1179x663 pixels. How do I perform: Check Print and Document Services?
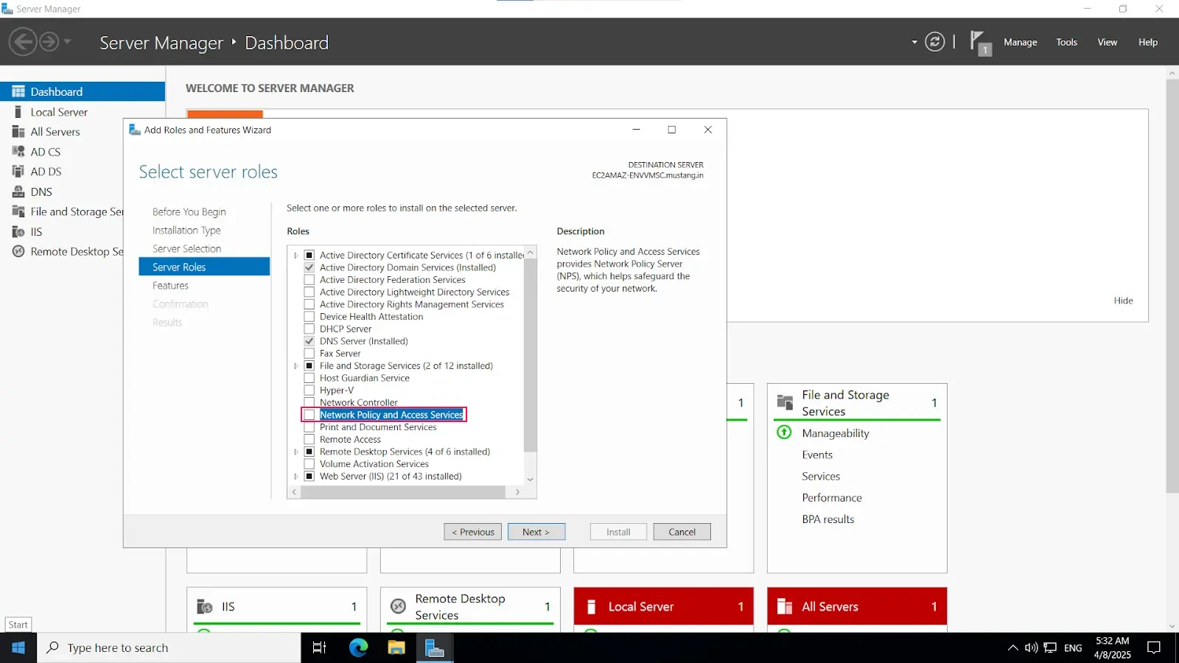(309, 427)
